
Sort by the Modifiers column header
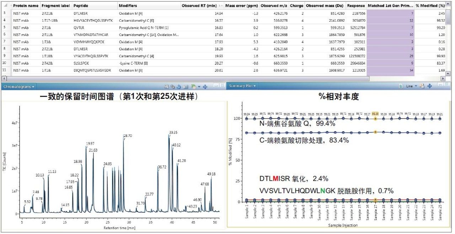click(x=149, y=6)
